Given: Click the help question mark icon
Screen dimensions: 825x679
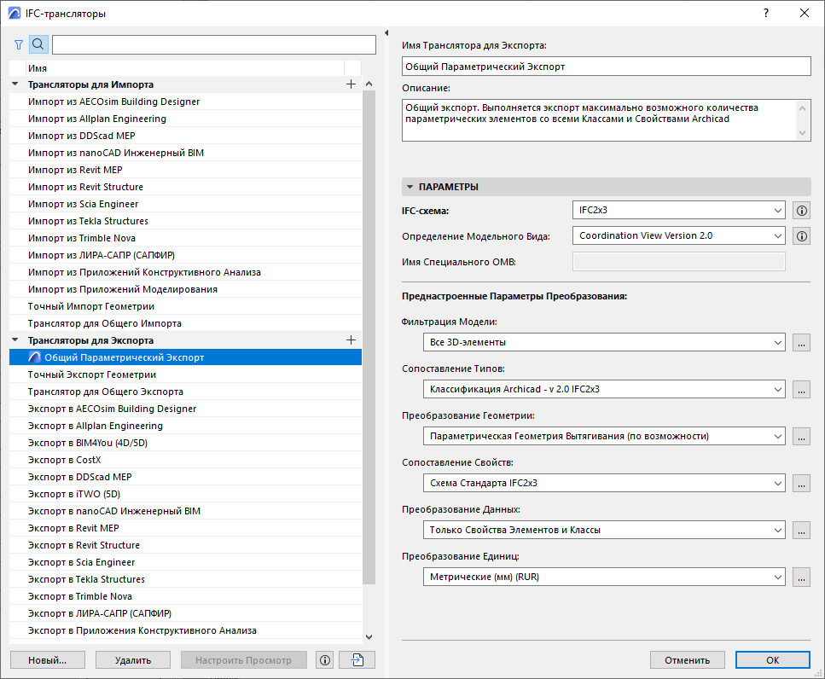Looking at the screenshot, I should tap(766, 13).
